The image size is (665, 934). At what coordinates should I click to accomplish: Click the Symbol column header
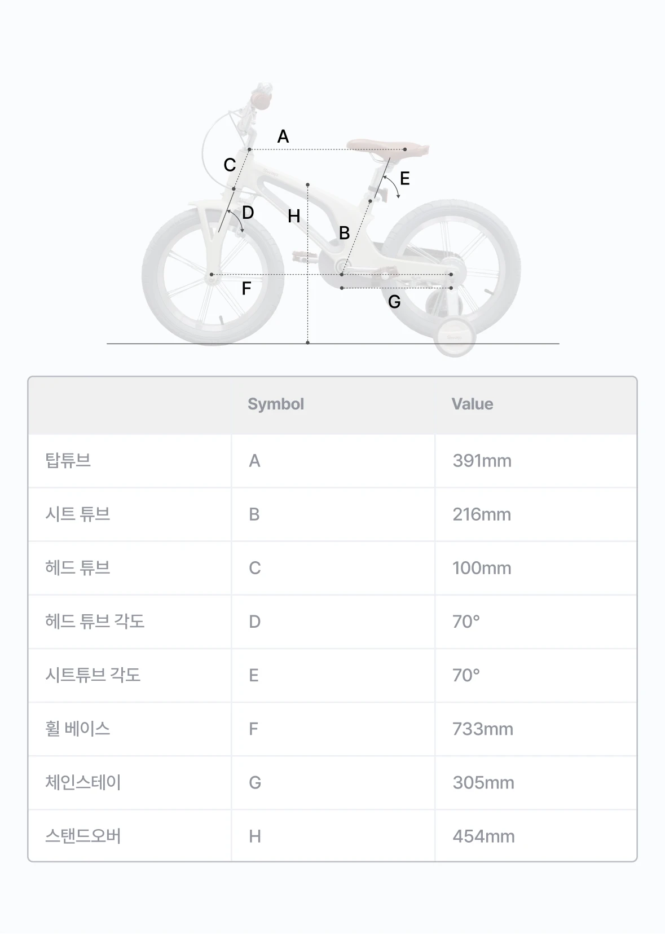click(x=276, y=404)
